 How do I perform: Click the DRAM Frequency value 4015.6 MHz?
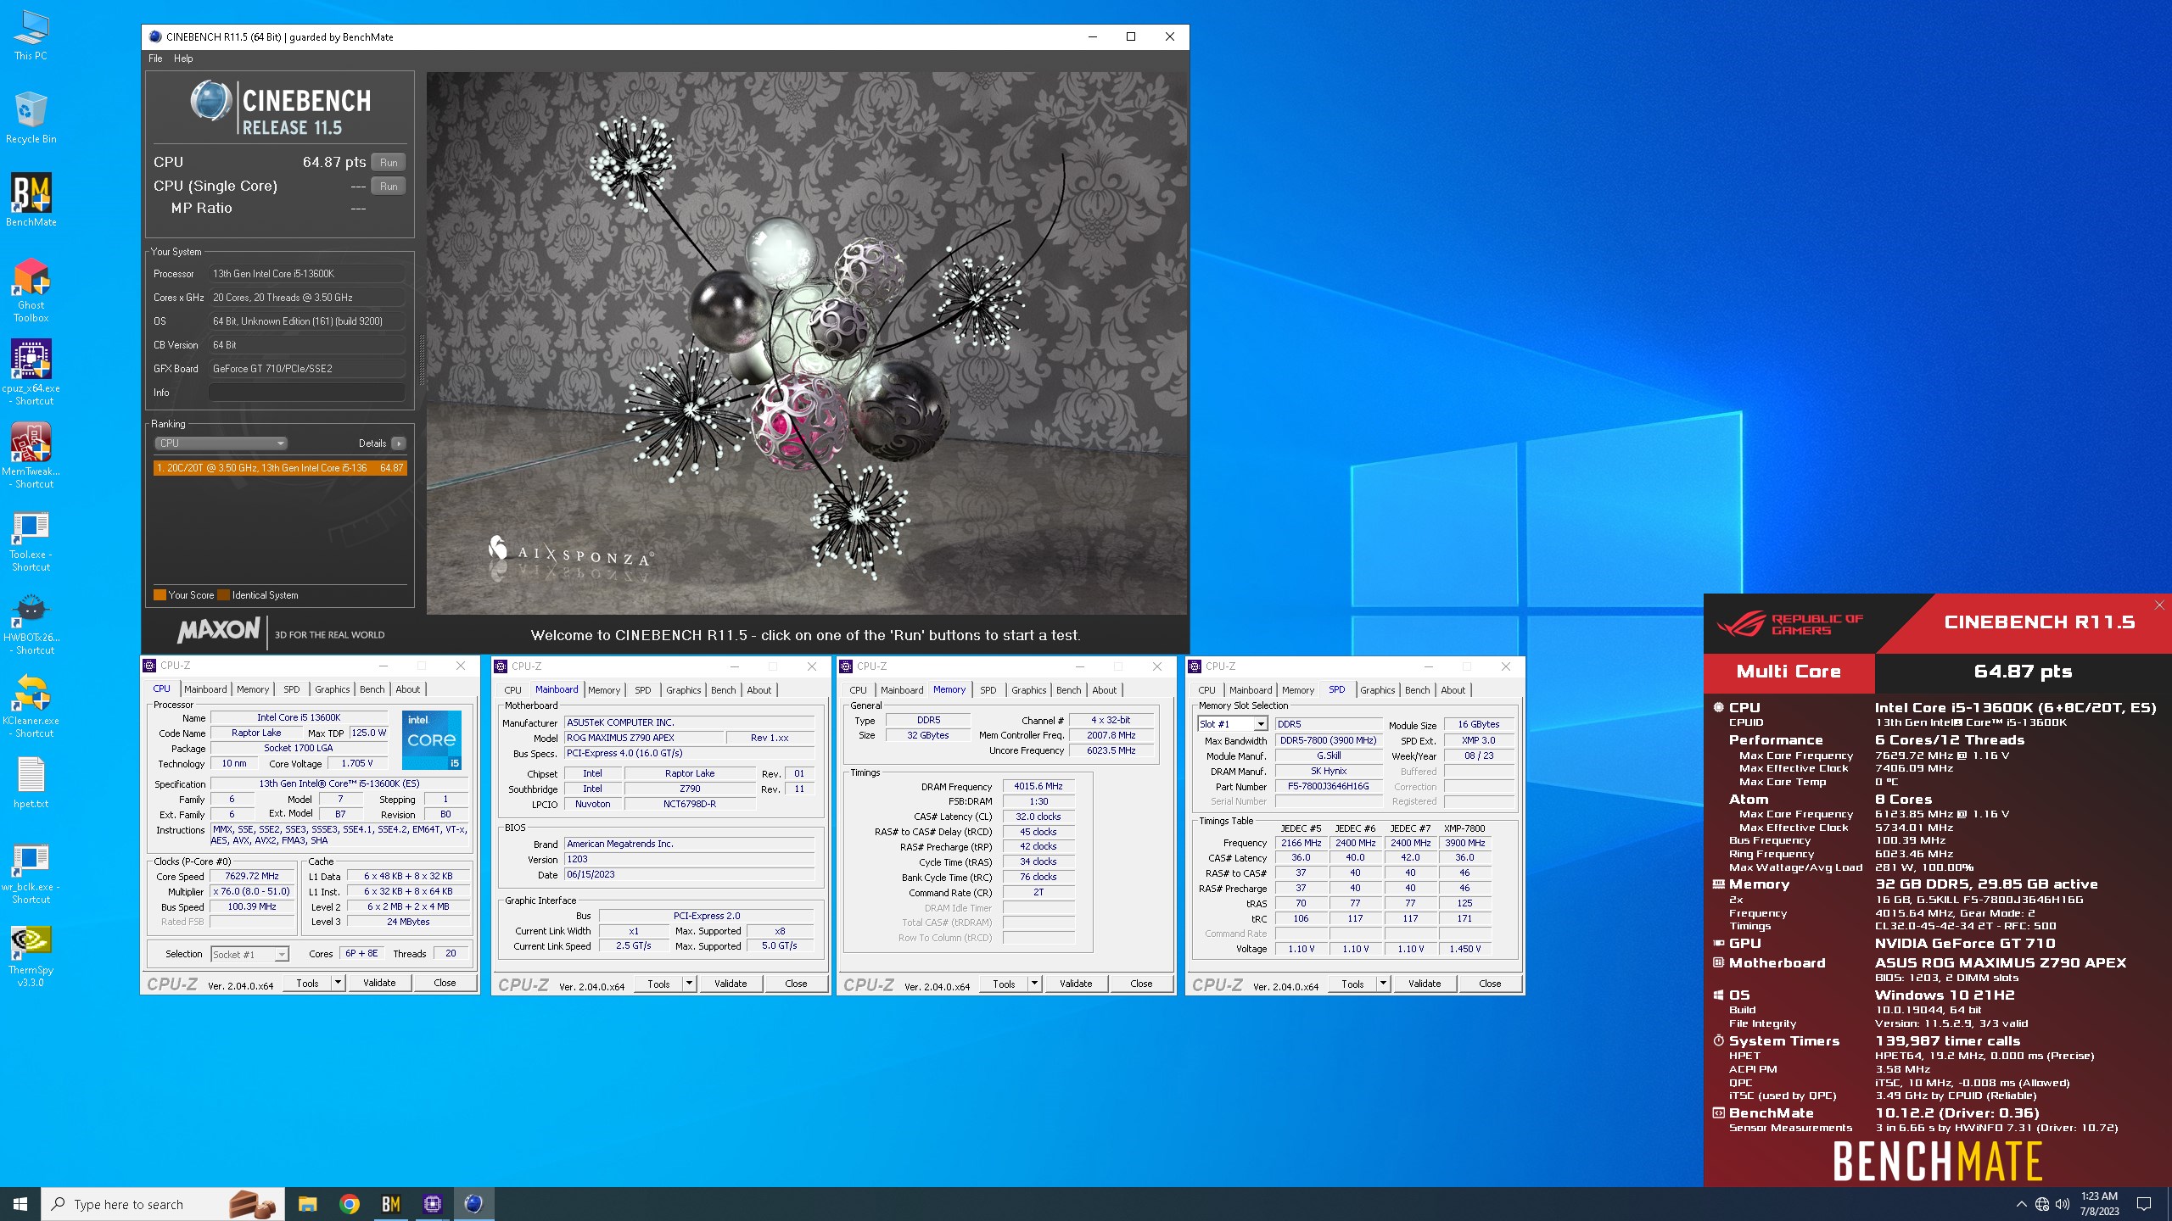(x=1038, y=786)
